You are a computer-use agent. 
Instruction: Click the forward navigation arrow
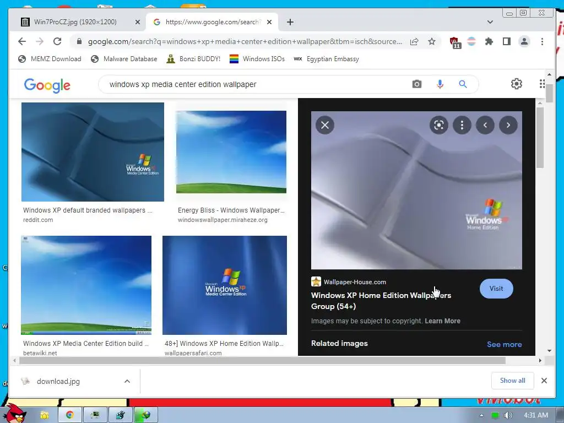click(x=40, y=41)
